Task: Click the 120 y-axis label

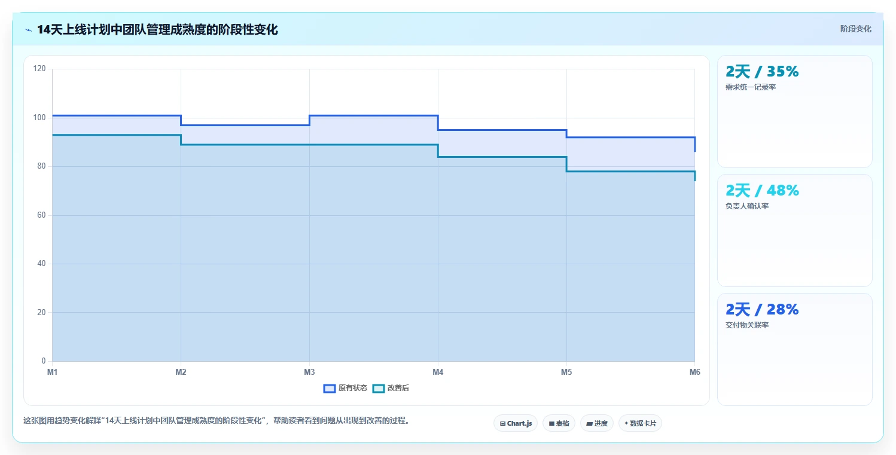Action: (x=39, y=69)
